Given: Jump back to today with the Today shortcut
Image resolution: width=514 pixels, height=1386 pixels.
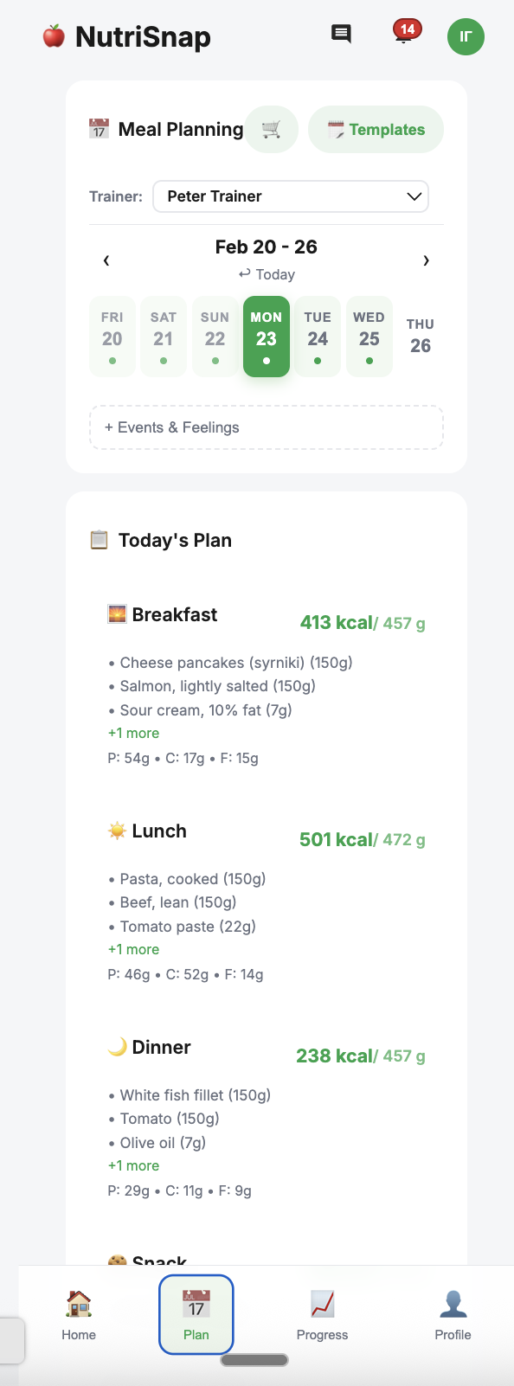Looking at the screenshot, I should (266, 274).
